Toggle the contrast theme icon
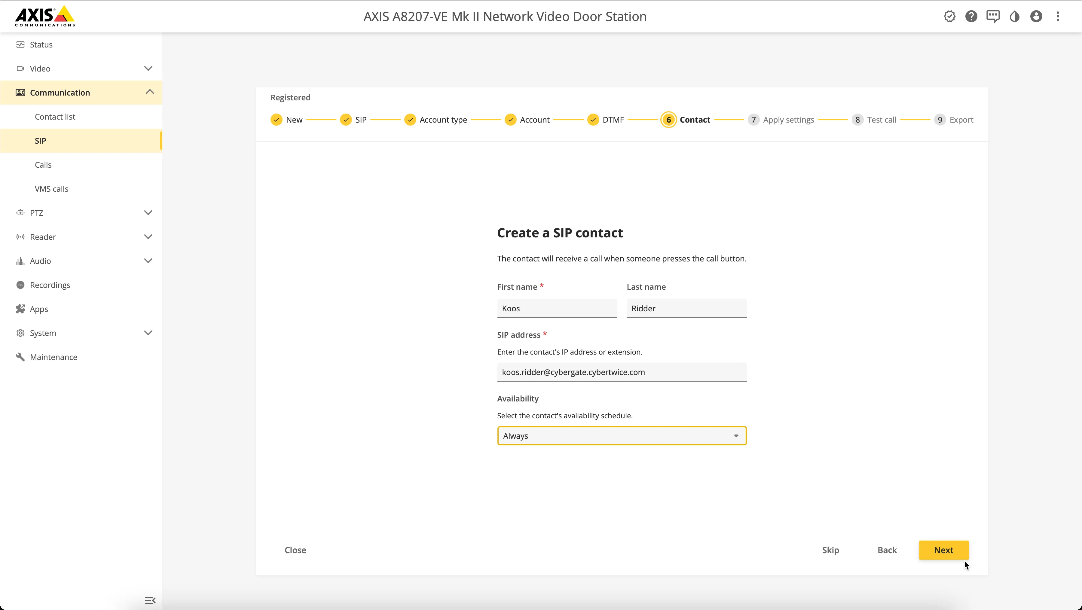1082x610 pixels. coord(1015,16)
